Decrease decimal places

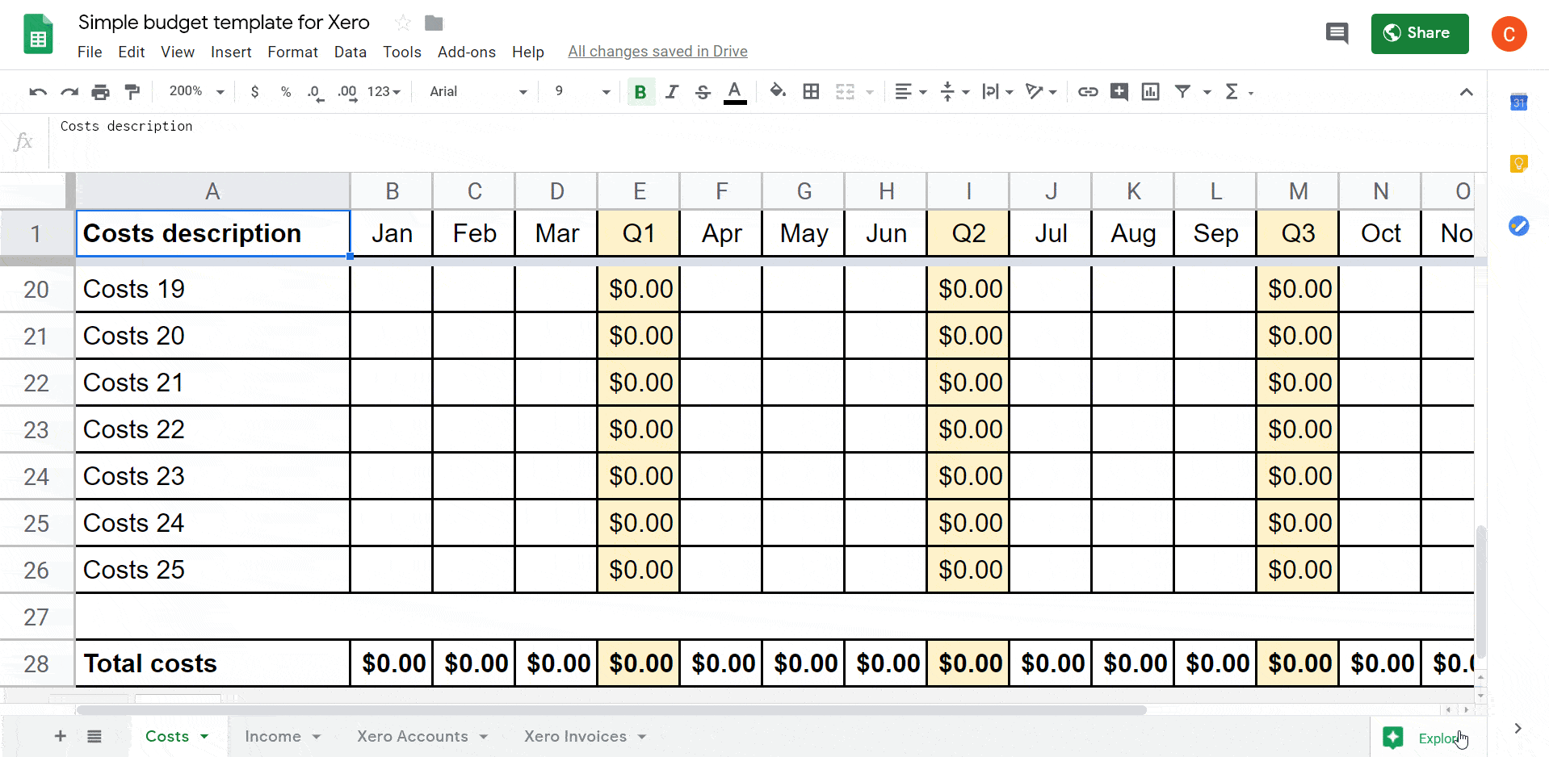coord(314,91)
